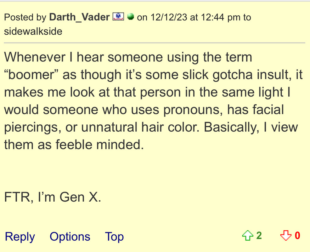Click the post date 12/12/23
Image resolution: width=310 pixels, height=252 pixels.
(x=169, y=17)
